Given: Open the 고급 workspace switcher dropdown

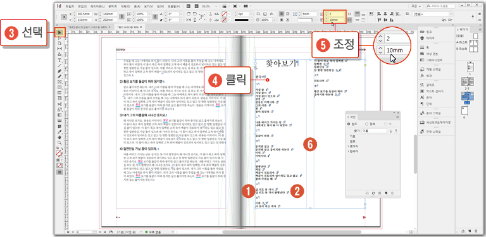Looking at the screenshot, I should pyautogui.click(x=416, y=6).
